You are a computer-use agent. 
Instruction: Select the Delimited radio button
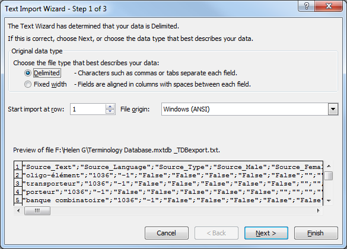tap(28, 73)
